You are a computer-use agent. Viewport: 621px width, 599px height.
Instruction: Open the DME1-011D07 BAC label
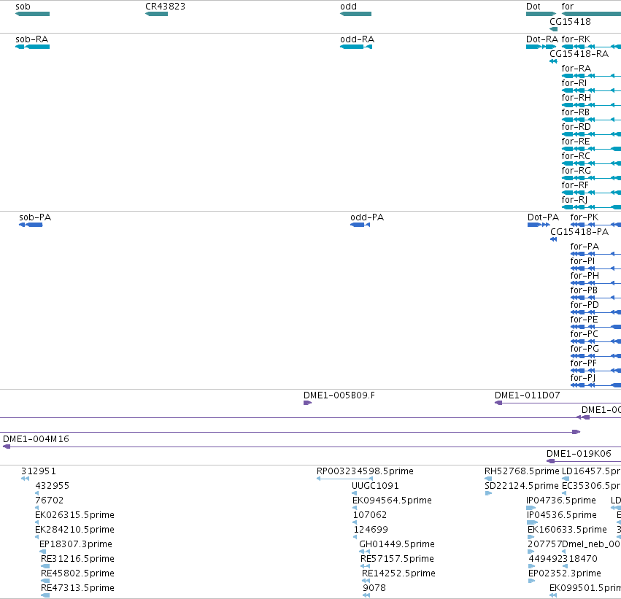tap(527, 395)
